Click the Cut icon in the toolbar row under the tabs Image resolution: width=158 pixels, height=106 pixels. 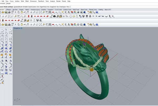tap(16, 12)
